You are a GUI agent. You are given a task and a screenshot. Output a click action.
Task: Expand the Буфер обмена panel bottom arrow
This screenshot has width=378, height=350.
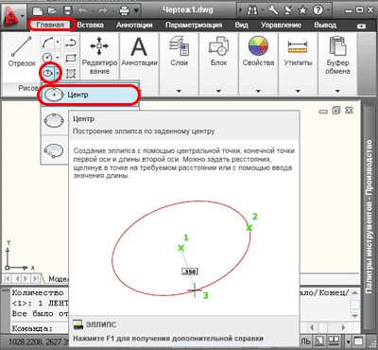[337, 91]
